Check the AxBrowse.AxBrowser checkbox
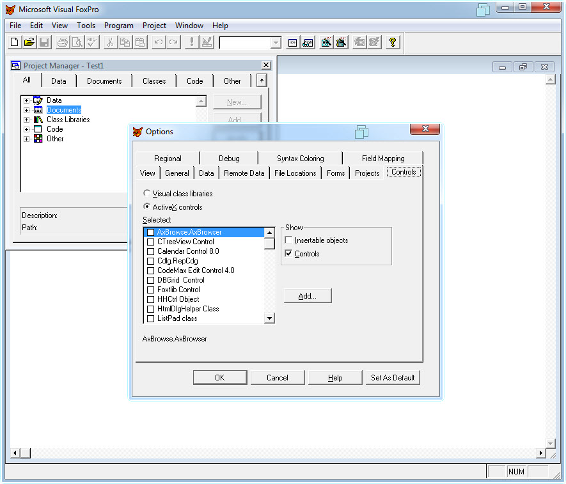This screenshot has height=484, width=566. [x=151, y=232]
